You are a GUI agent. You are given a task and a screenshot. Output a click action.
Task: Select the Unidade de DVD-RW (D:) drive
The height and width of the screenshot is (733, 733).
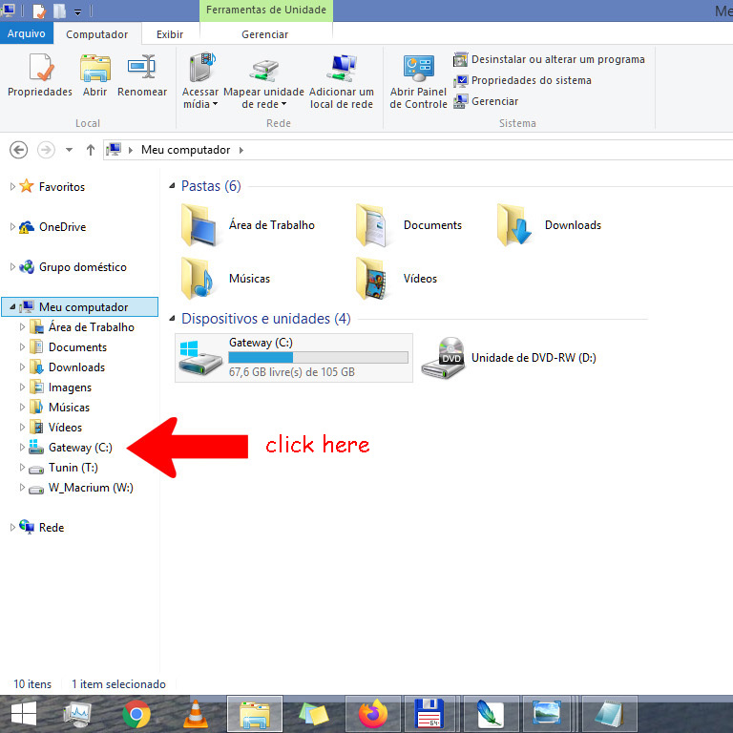click(443, 358)
